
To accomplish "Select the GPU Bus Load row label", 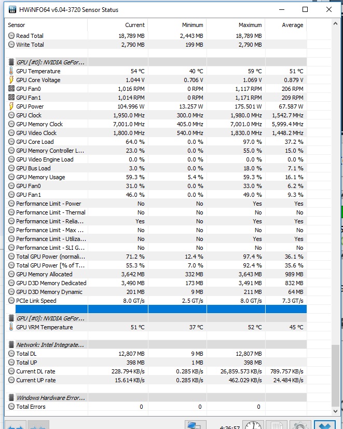I will click(x=33, y=168).
